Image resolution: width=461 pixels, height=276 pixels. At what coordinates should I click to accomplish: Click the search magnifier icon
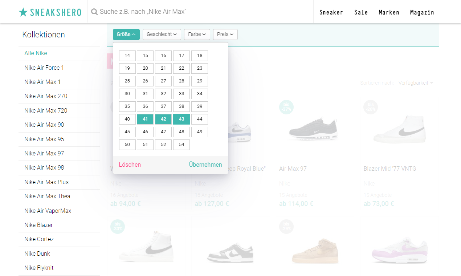tap(94, 12)
